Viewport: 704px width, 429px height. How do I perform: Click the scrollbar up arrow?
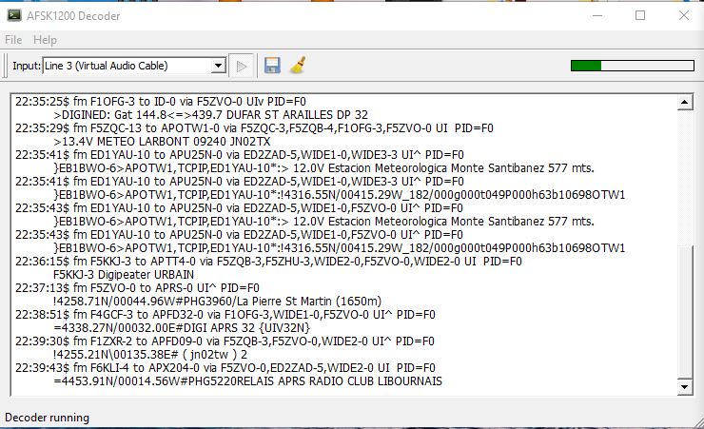click(684, 103)
